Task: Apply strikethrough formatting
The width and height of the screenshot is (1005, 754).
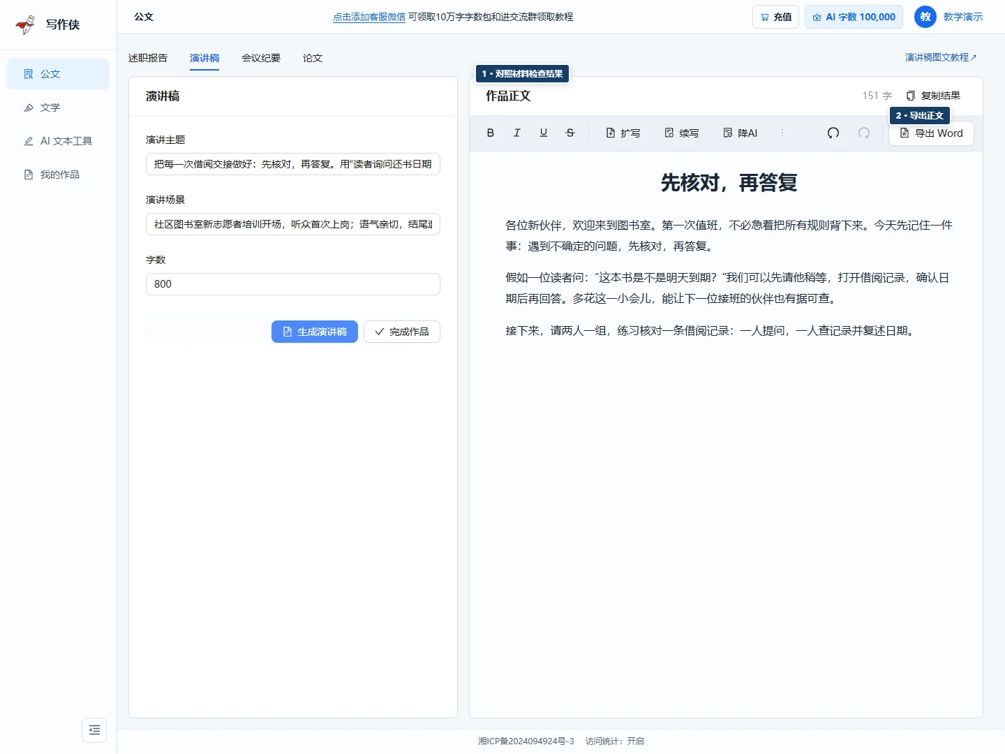Action: [570, 133]
